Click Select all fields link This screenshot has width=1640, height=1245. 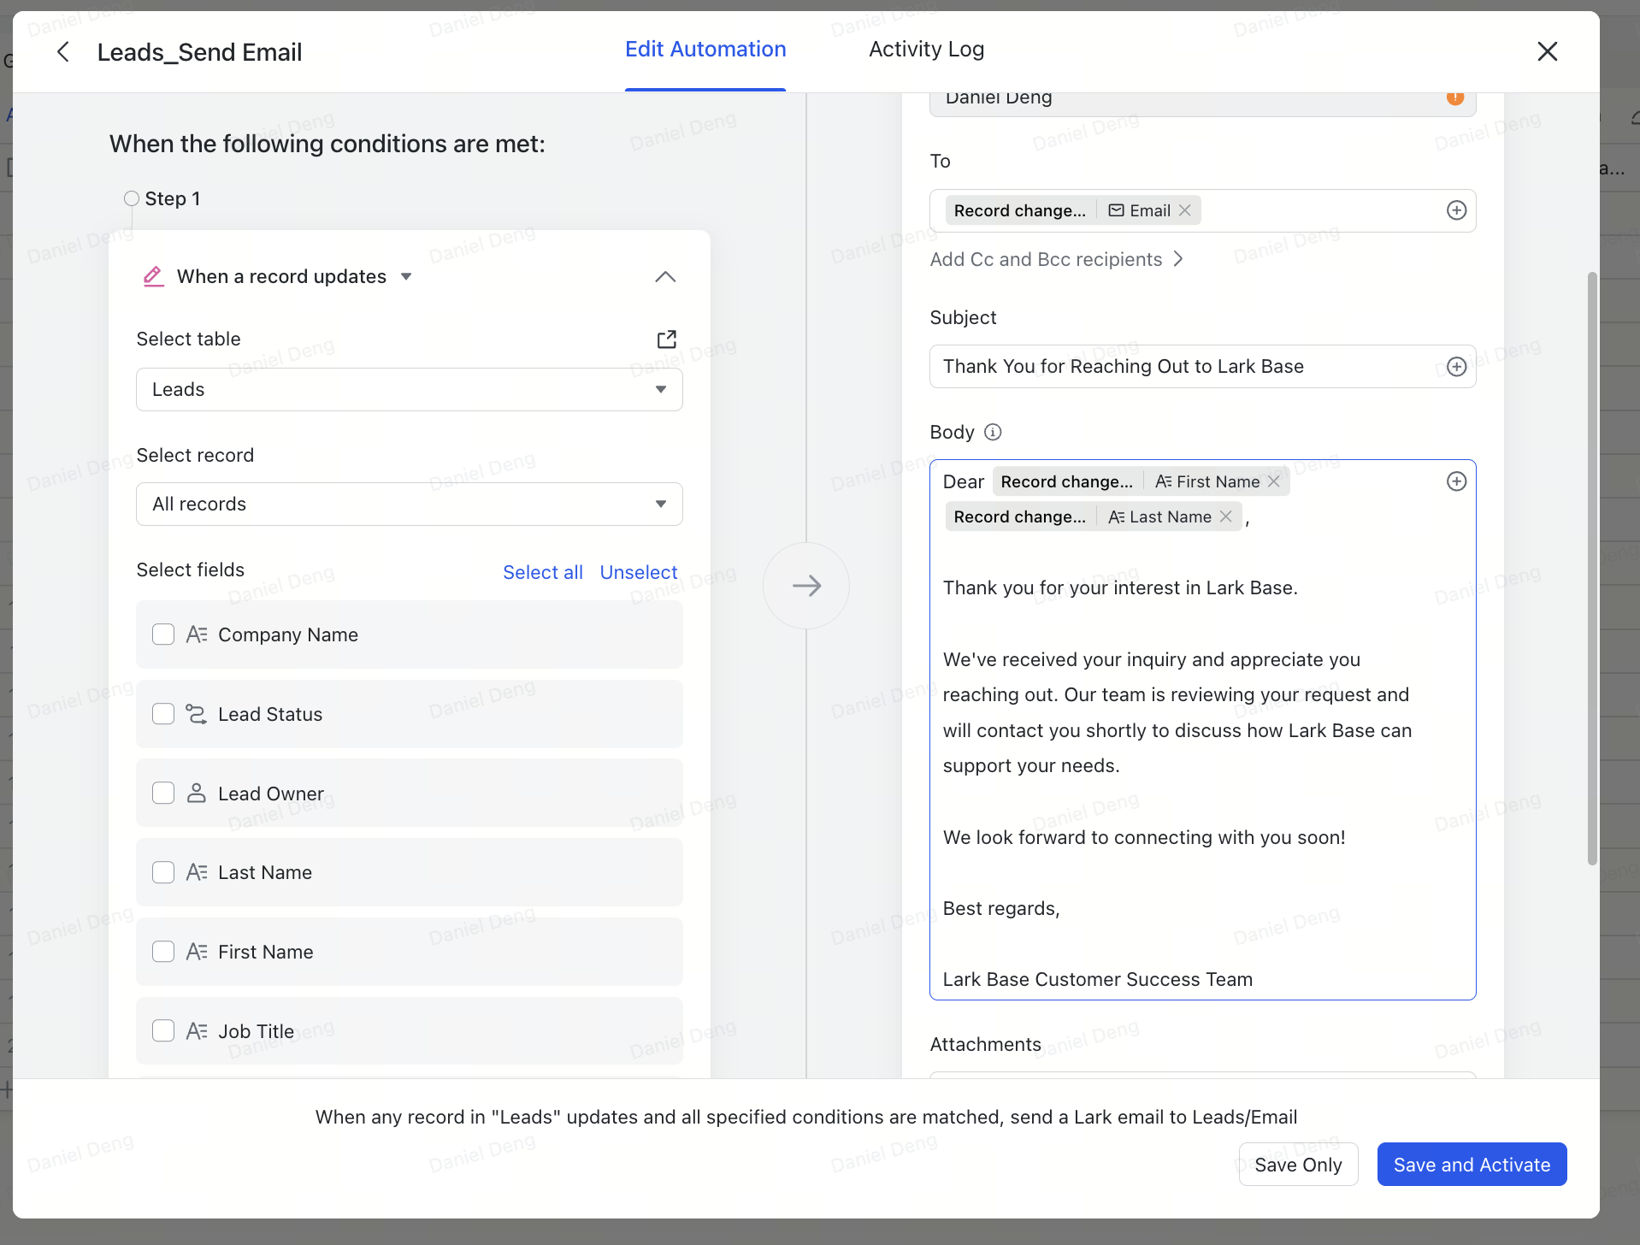pos(543,572)
